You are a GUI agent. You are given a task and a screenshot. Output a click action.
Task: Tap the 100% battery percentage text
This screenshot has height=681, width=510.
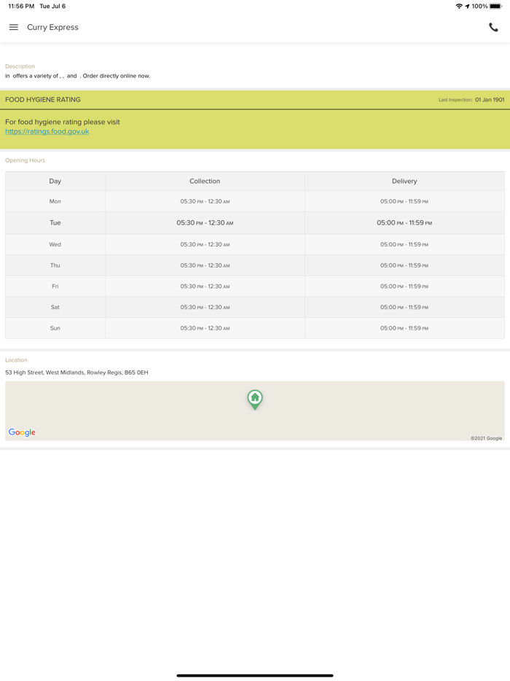pos(479,6)
